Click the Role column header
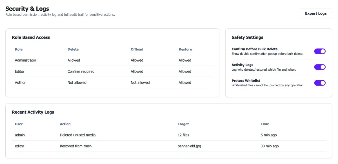Viewport: 338px width, 164px height. coord(19,49)
